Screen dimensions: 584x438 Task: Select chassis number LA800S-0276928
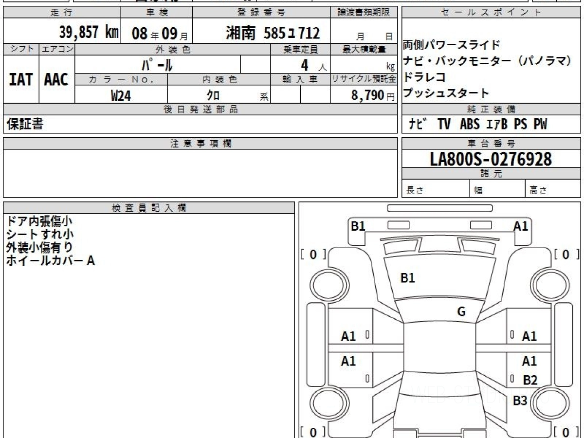click(x=491, y=159)
